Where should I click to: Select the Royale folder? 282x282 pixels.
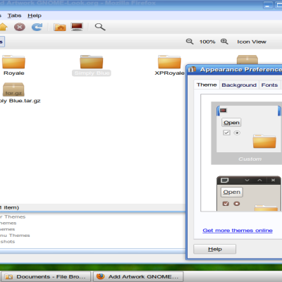13,66
